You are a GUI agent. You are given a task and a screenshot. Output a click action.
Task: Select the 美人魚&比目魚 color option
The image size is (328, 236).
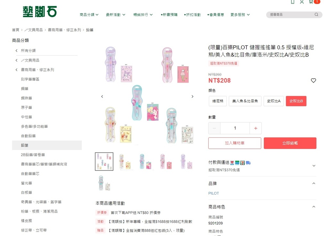click(x=245, y=101)
